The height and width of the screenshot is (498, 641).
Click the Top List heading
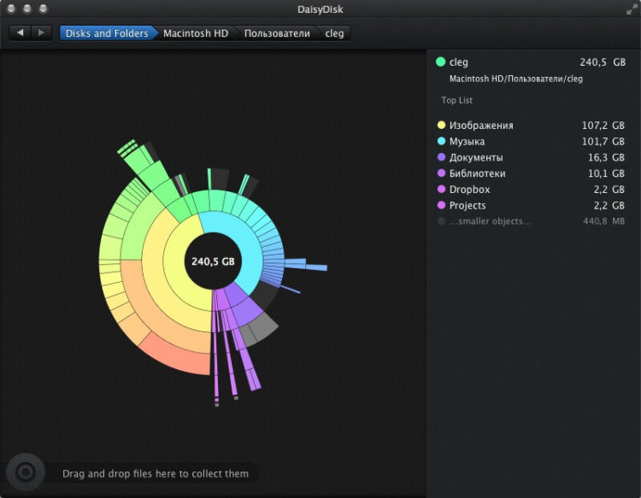click(x=456, y=100)
